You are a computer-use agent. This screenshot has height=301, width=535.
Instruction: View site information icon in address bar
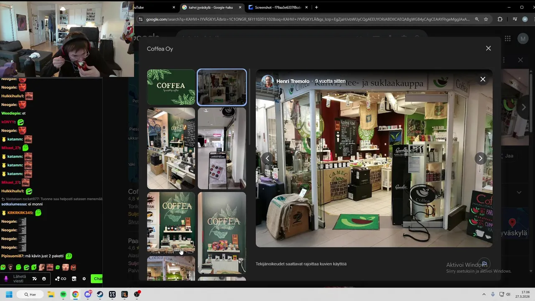click(141, 19)
